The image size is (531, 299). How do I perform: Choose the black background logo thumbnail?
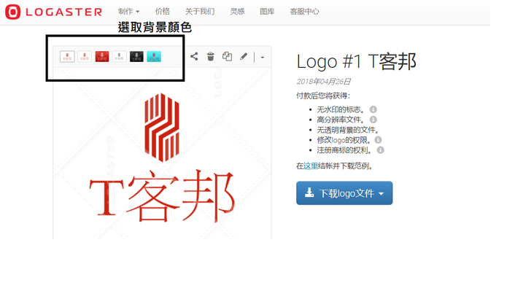tap(136, 56)
